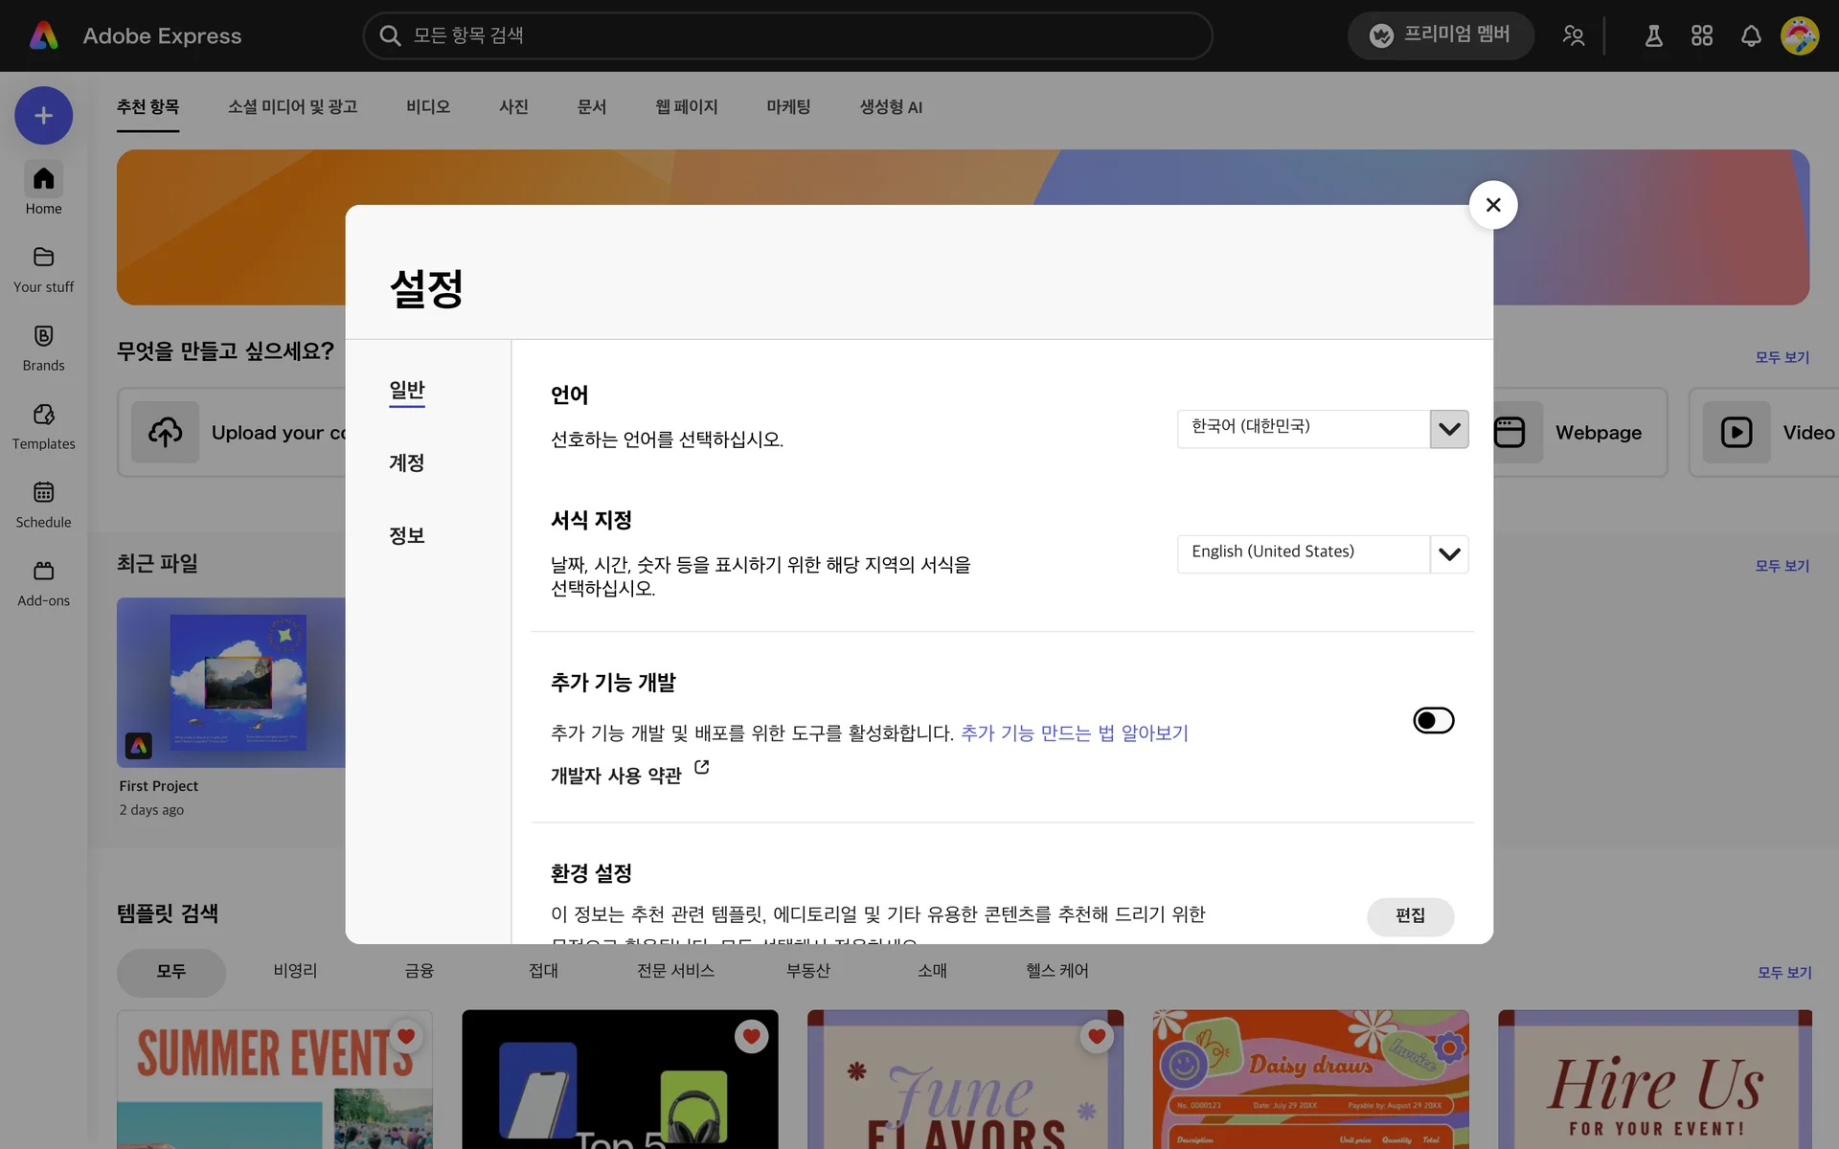The image size is (1839, 1149).
Task: Open the apps grid icon
Action: pyautogui.click(x=1702, y=36)
